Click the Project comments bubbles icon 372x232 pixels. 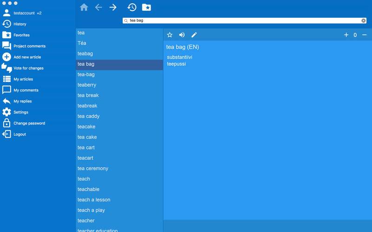tap(7, 46)
